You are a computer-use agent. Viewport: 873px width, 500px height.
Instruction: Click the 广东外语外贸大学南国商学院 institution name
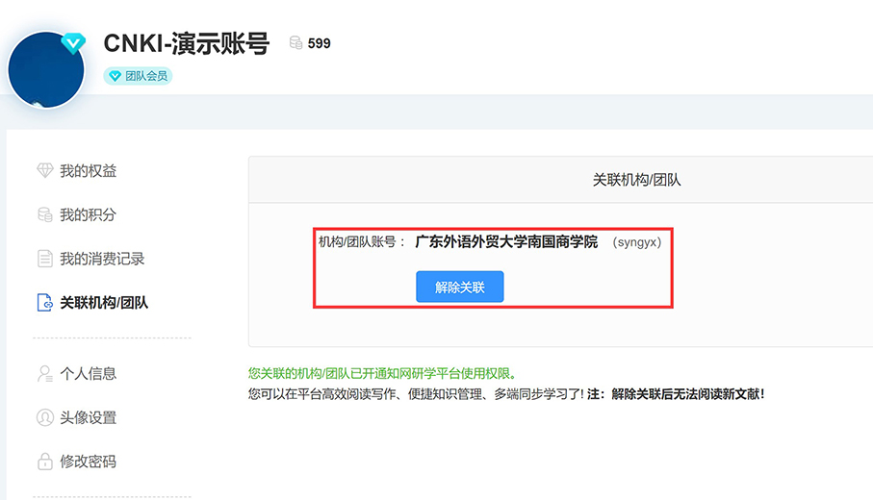pos(506,242)
